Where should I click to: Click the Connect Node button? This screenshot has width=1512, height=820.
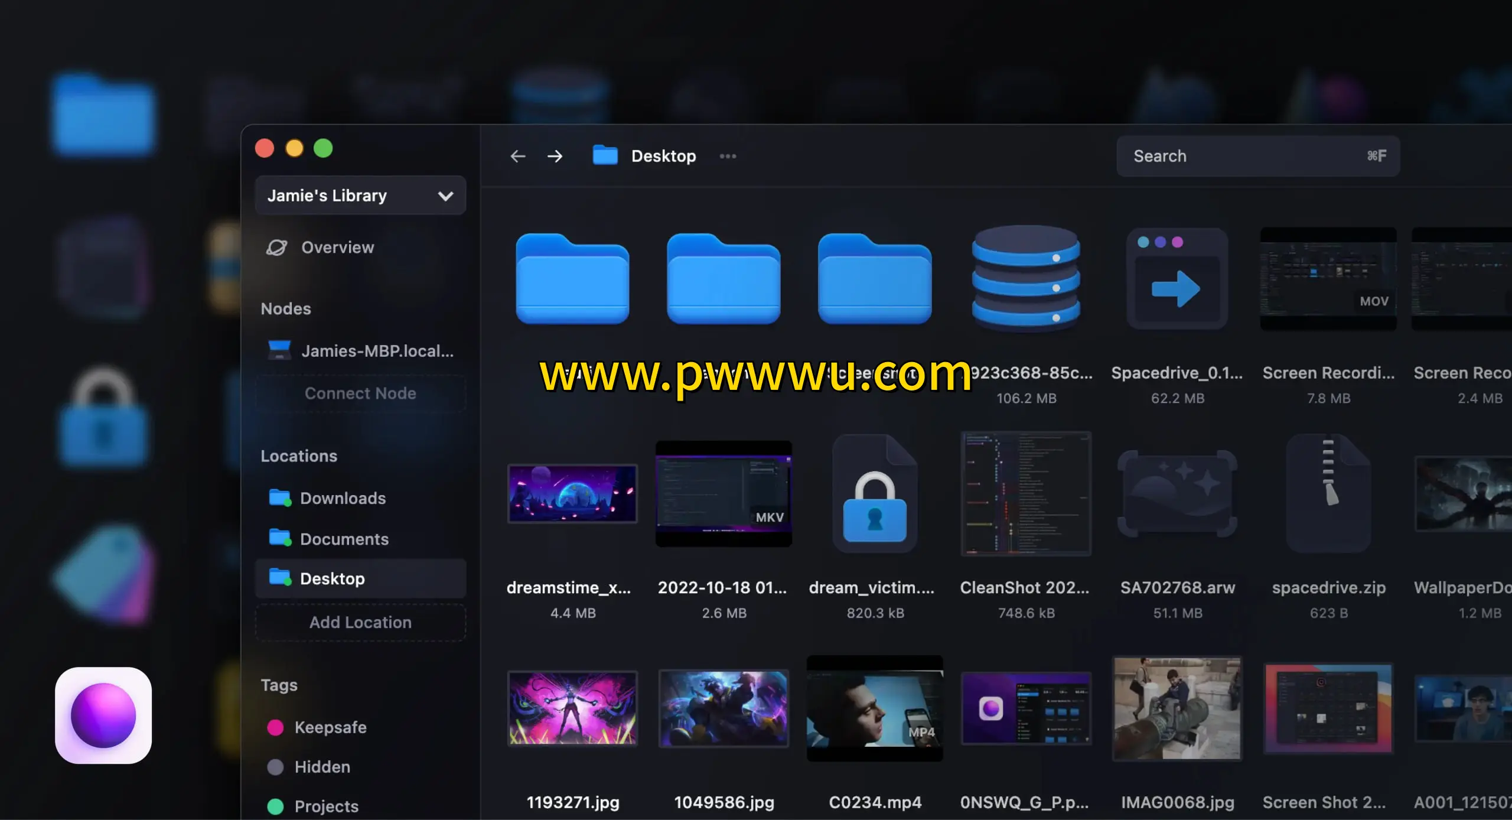pyautogui.click(x=360, y=393)
